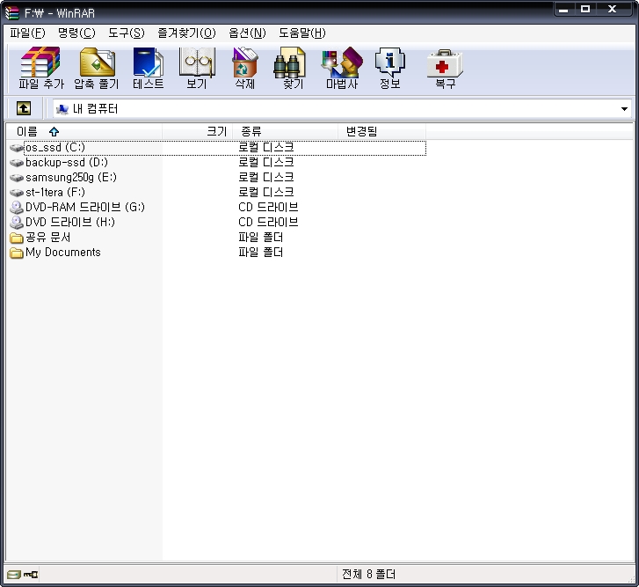Click the disc icon beside DVD-RAM 드라이브 (G:)

click(17, 207)
